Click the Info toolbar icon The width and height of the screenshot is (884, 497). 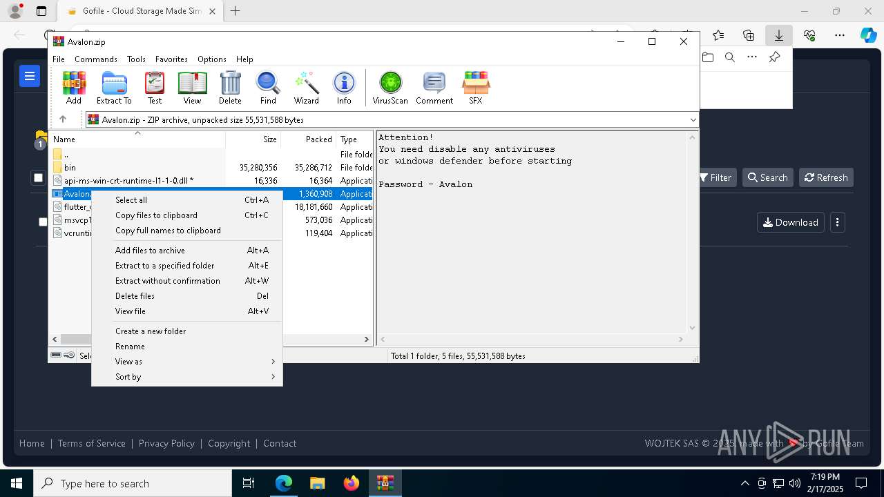click(x=344, y=88)
